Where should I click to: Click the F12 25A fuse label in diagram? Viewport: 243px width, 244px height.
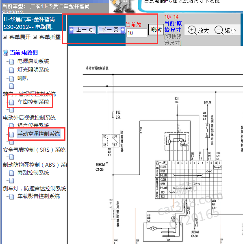coord(118,115)
